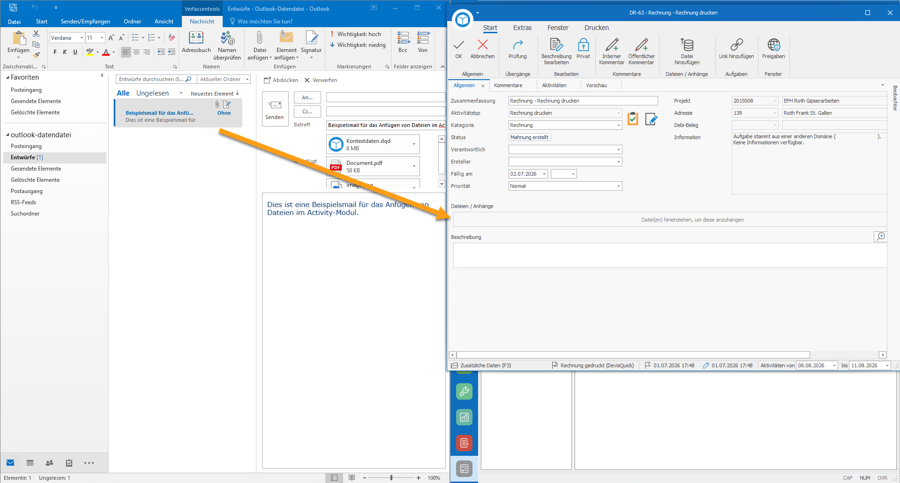Screen dimensions: 900x483
Task: Click the wrench icon in the green sidebar
Action: tap(464, 392)
